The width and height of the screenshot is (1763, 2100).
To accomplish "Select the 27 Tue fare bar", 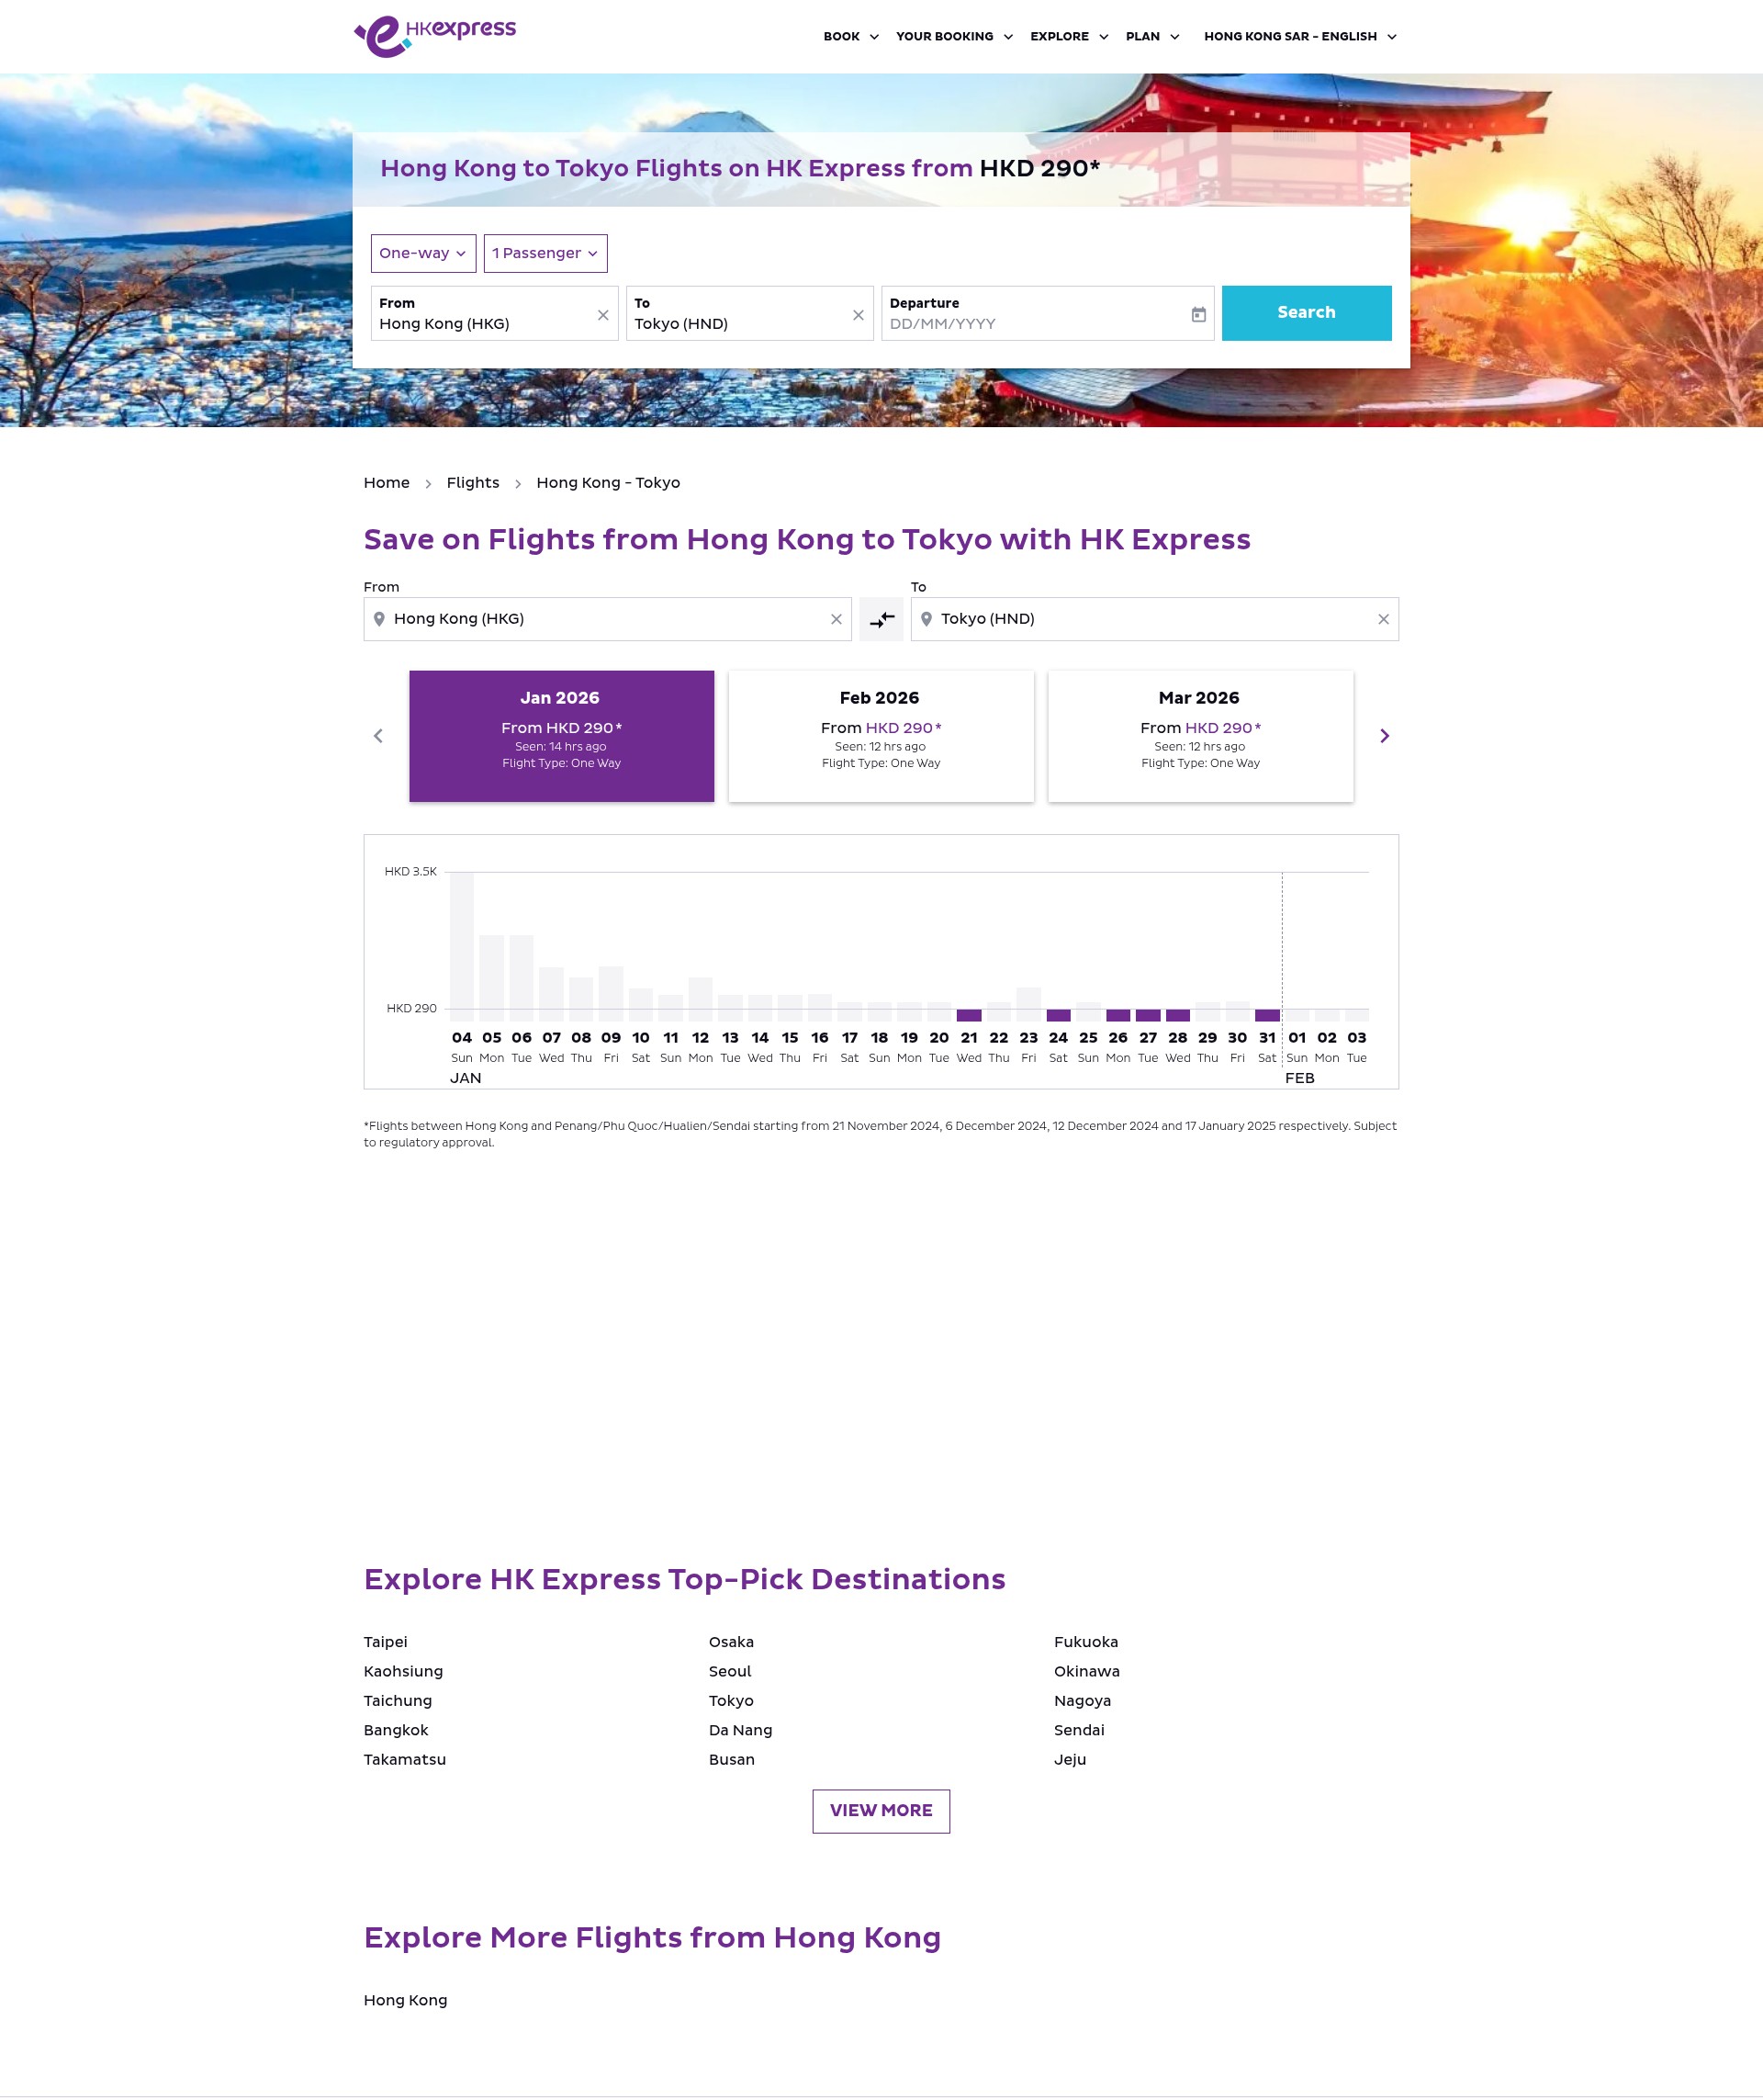I will [x=1148, y=1015].
